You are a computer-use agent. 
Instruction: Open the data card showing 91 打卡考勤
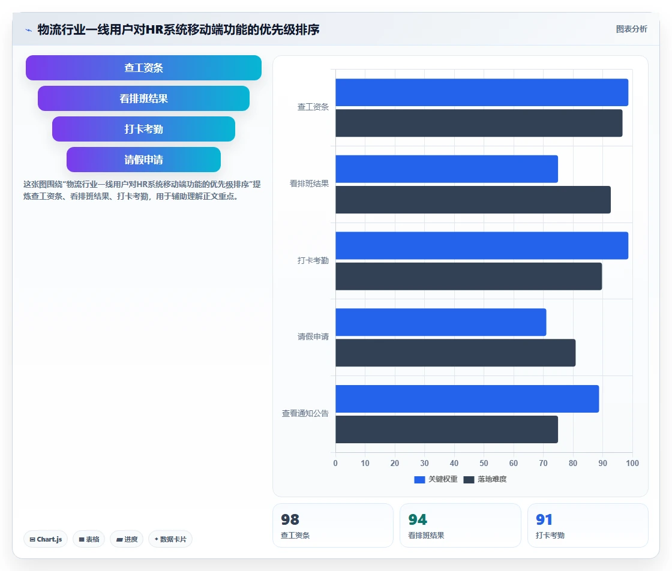[587, 525]
